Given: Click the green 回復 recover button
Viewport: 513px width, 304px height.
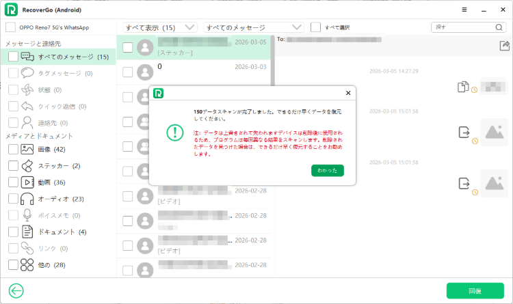Looking at the screenshot, I should pyautogui.click(x=475, y=291).
